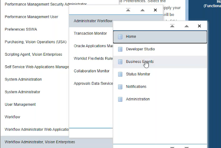Open the Collaboration Monitor item
The width and height of the screenshot is (221, 148).
tap(91, 71)
